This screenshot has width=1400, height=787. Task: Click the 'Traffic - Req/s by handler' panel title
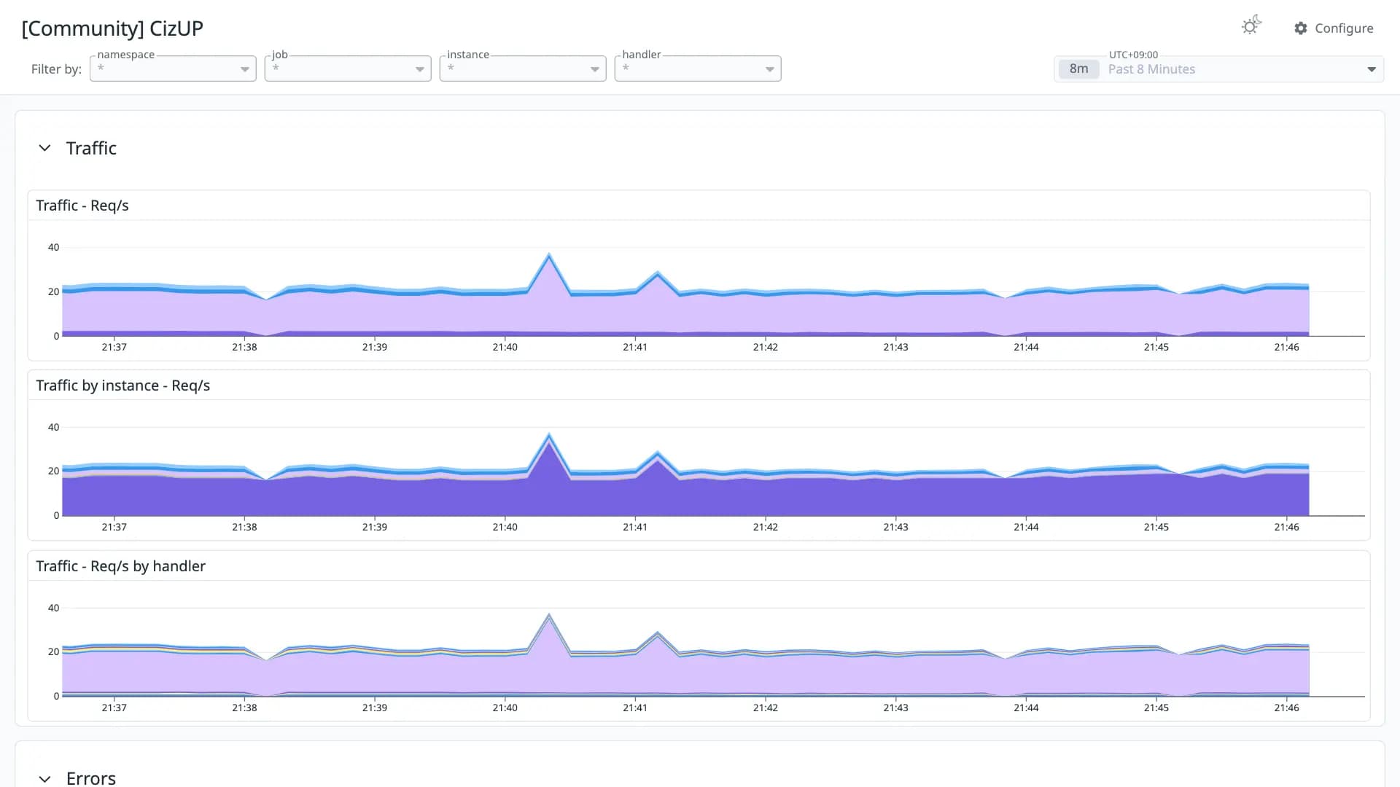click(x=121, y=566)
